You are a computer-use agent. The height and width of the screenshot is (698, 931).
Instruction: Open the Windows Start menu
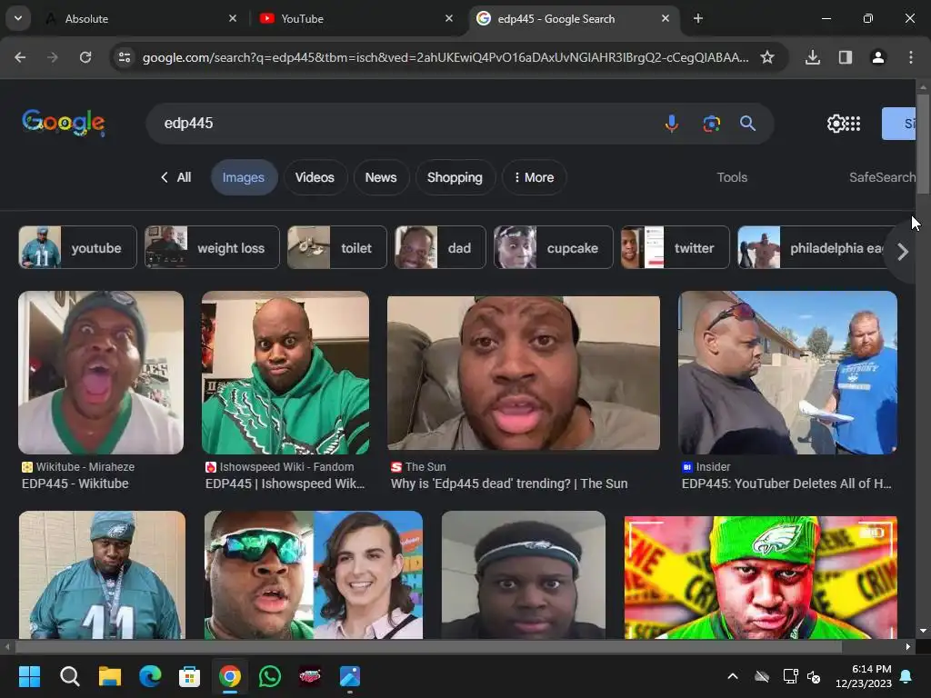coord(29,676)
